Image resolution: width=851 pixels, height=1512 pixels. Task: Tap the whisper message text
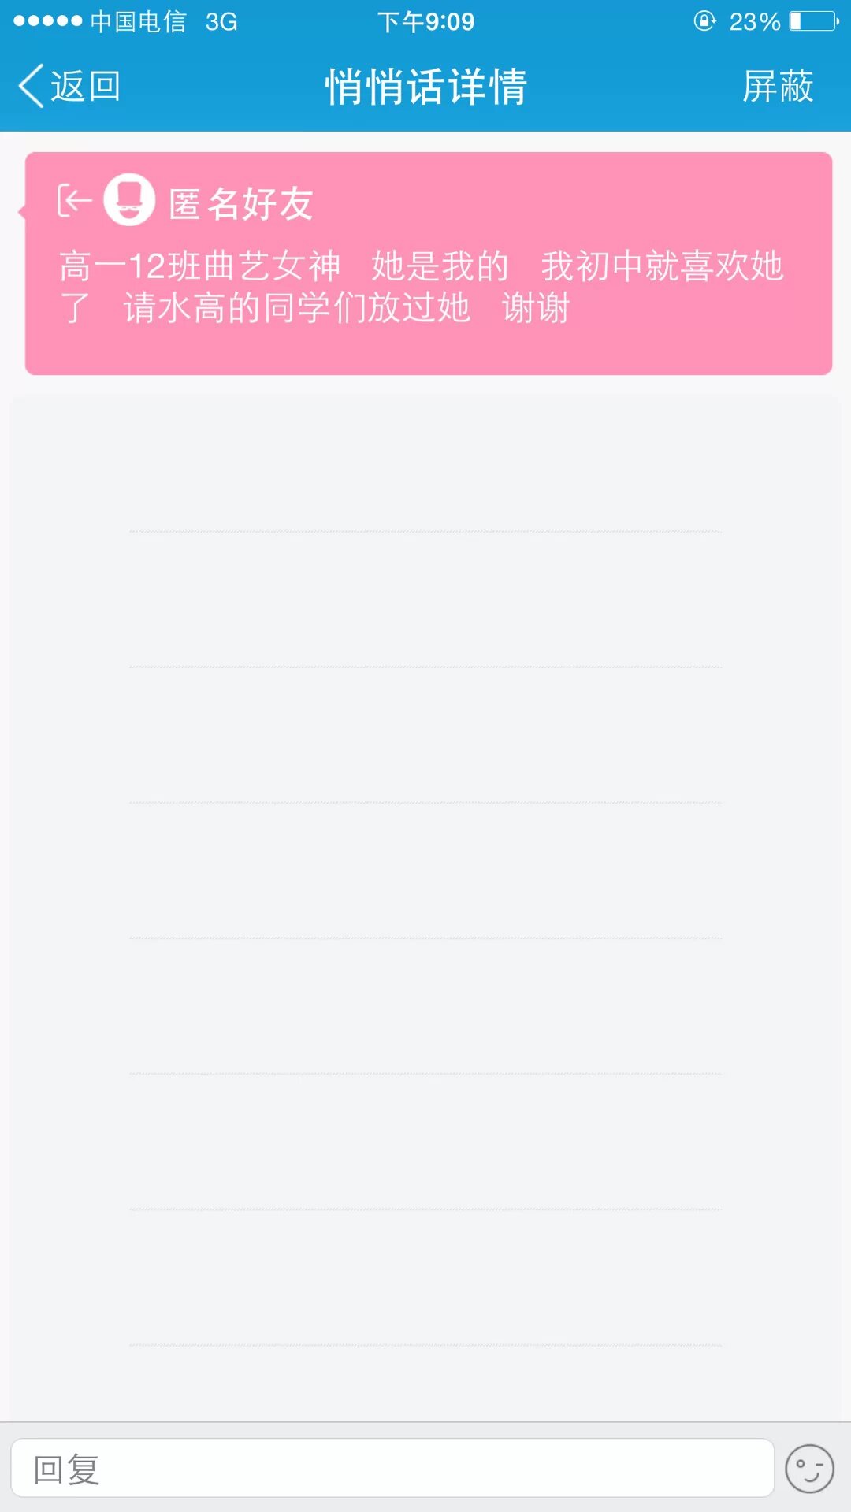click(x=422, y=287)
